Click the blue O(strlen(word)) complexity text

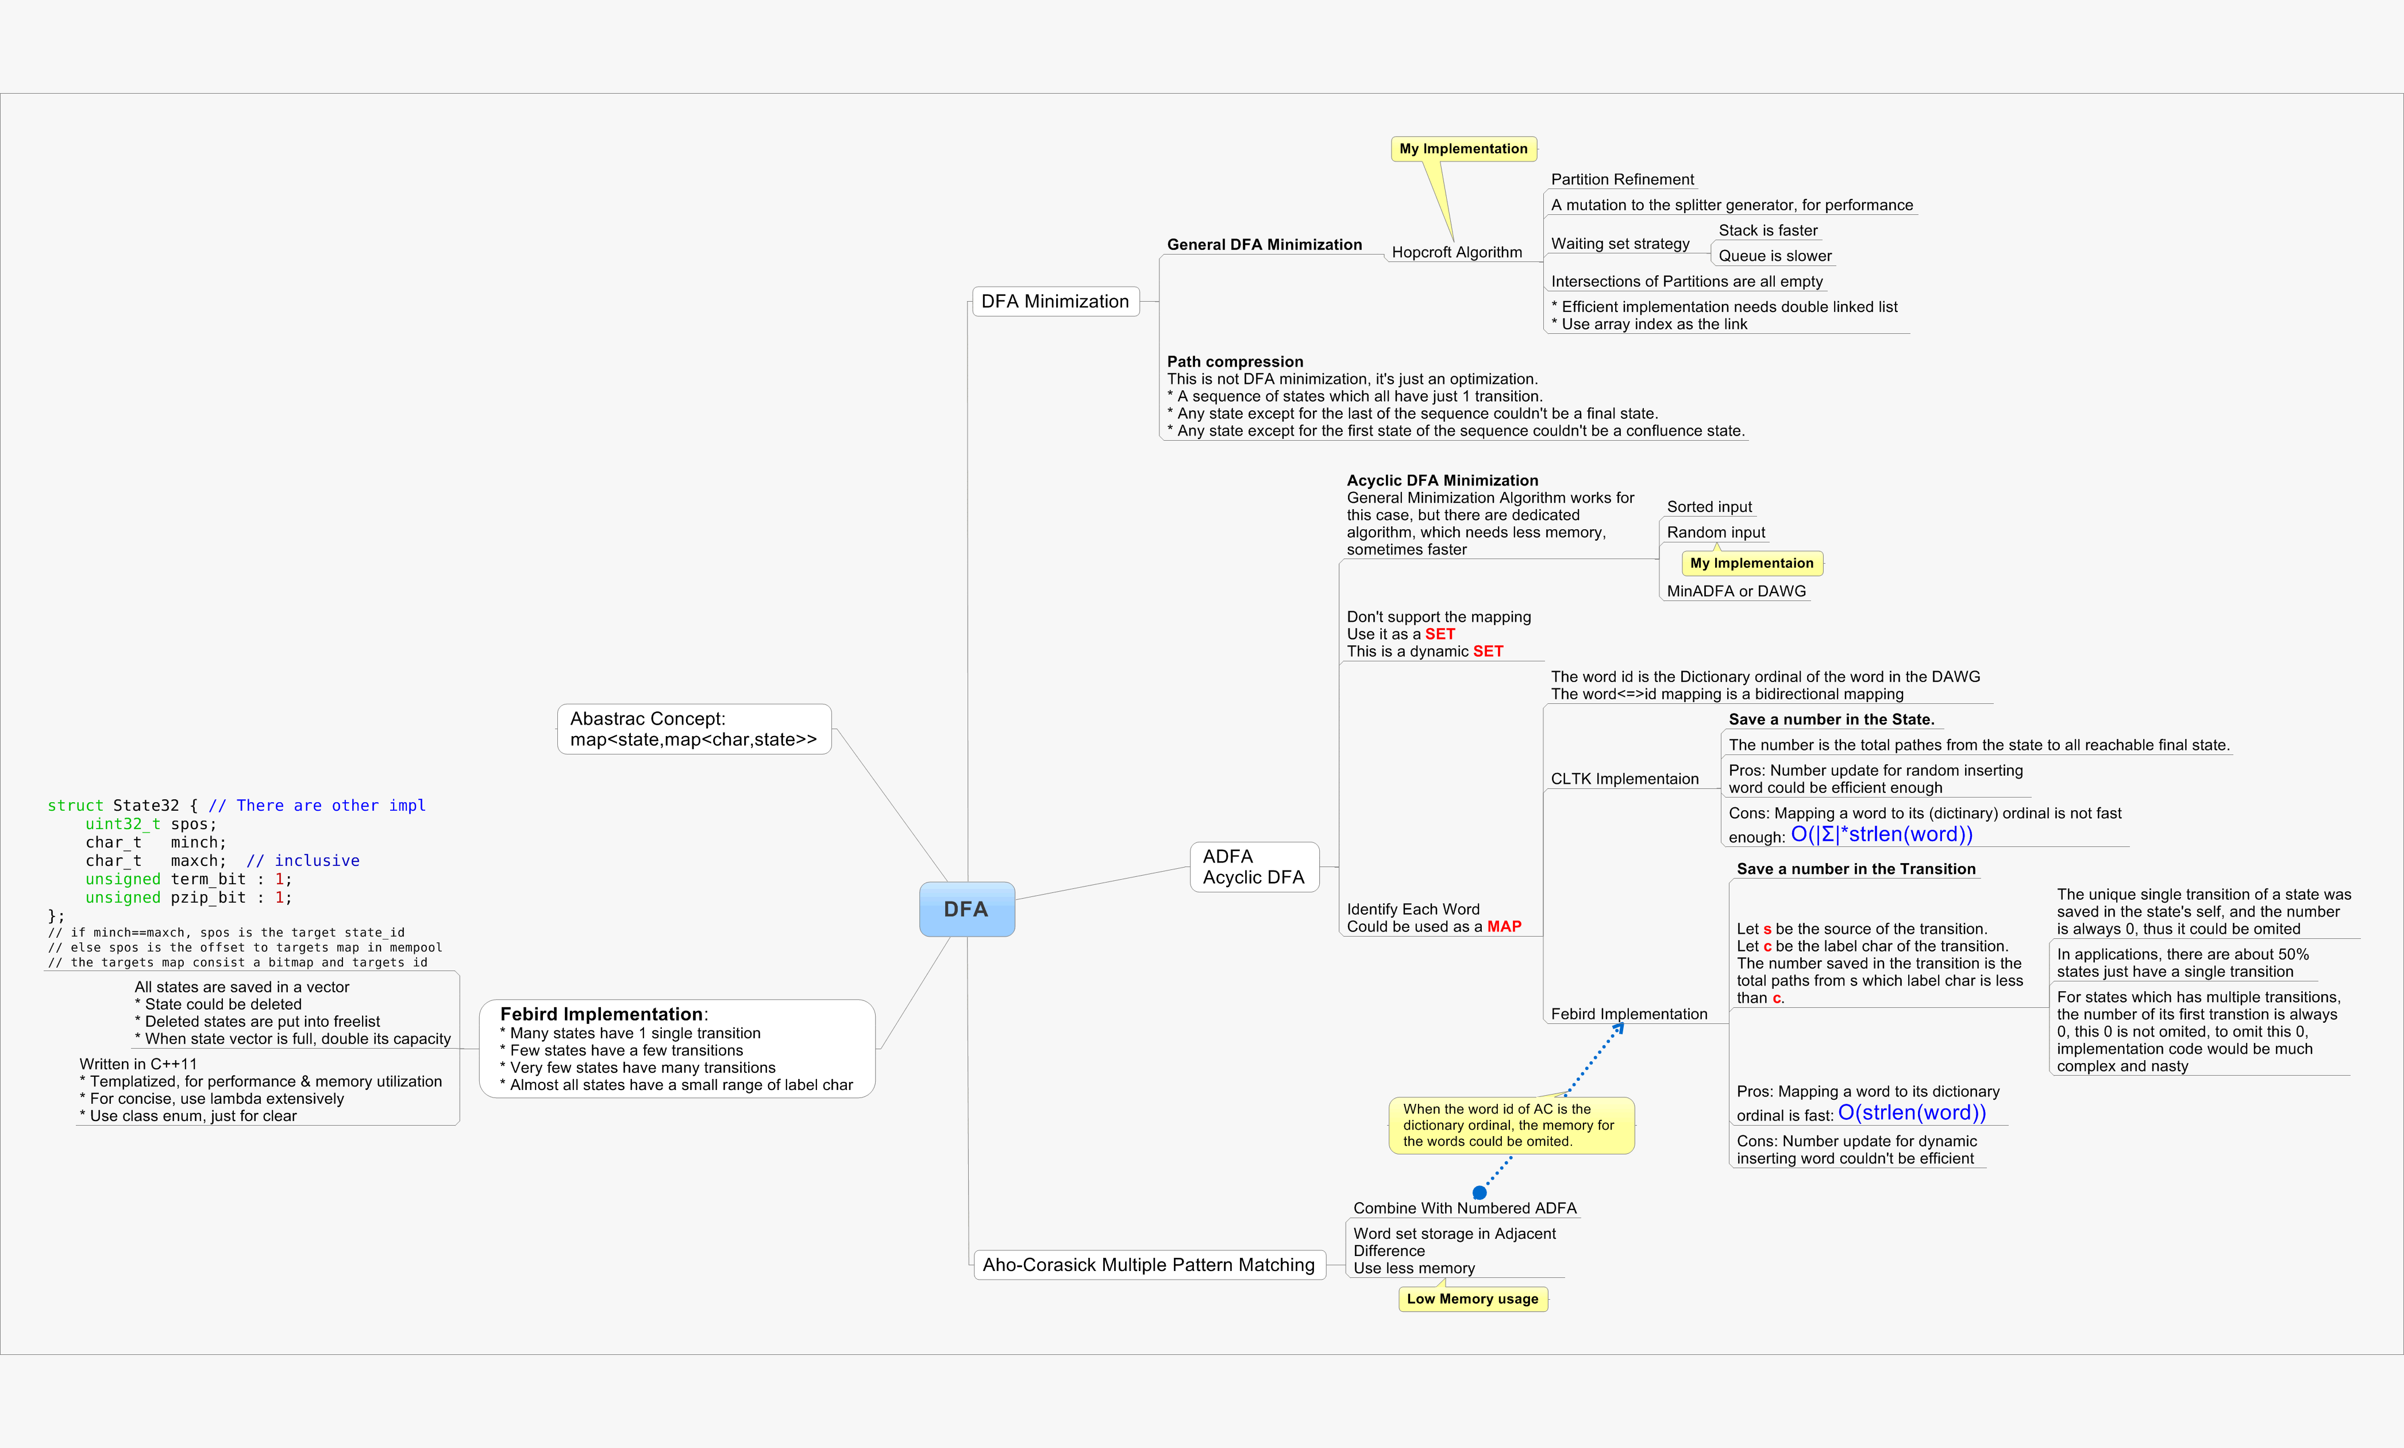click(x=1911, y=1112)
